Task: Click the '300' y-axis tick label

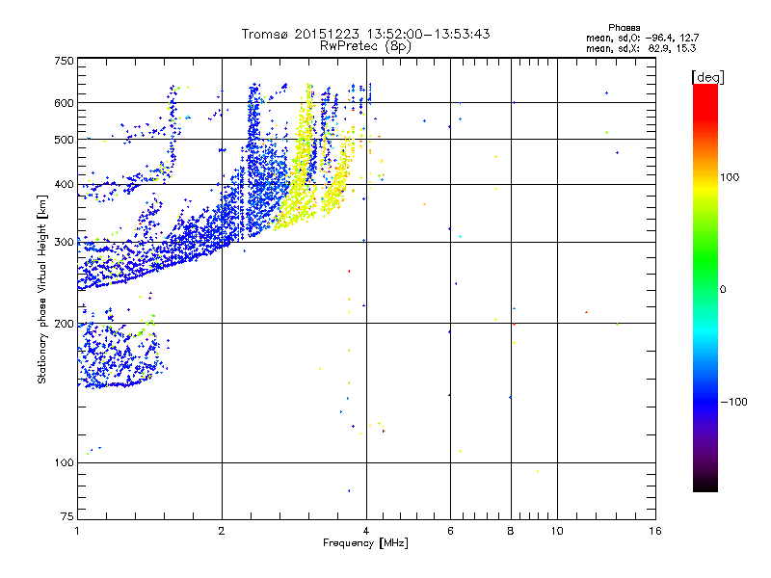Action: click(64, 243)
